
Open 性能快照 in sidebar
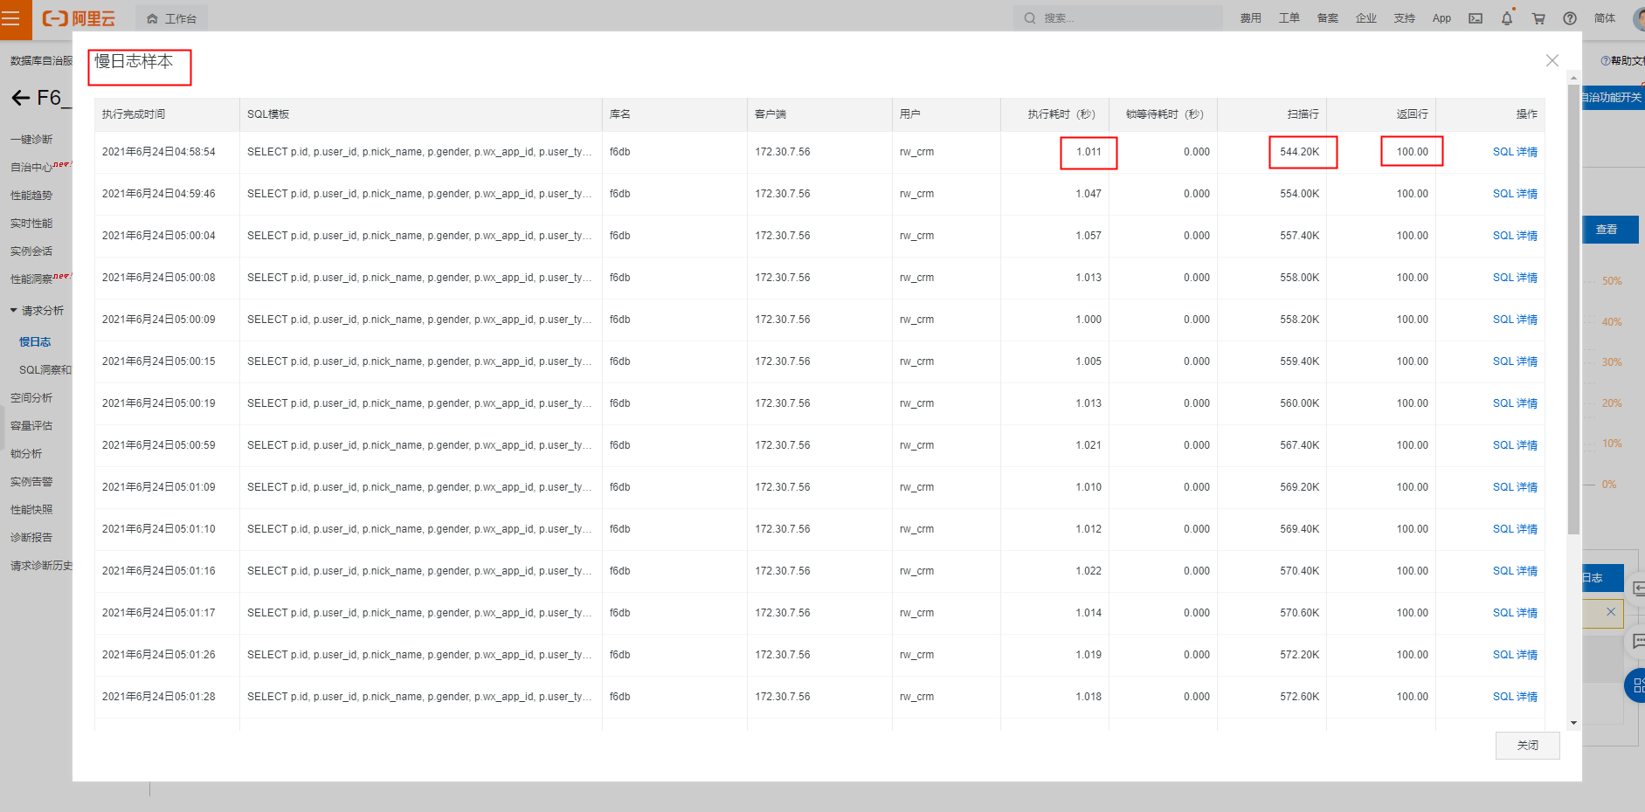(x=31, y=510)
